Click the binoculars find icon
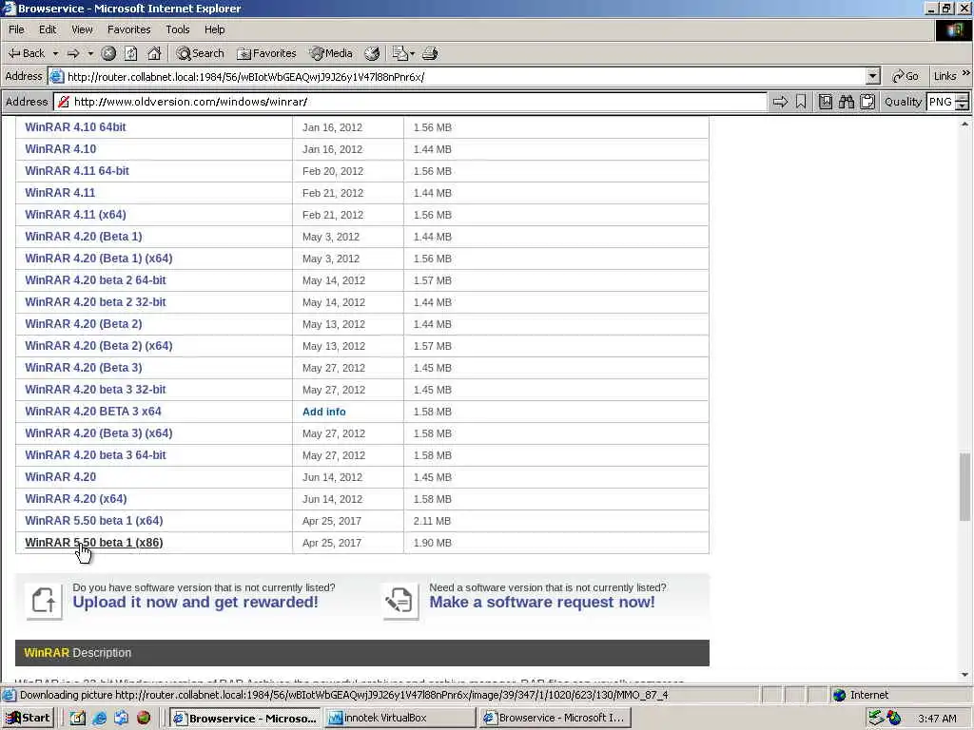974x730 pixels. click(x=846, y=102)
